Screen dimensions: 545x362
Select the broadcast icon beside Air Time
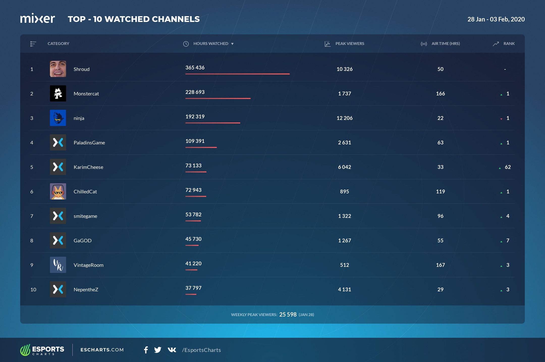coord(424,43)
